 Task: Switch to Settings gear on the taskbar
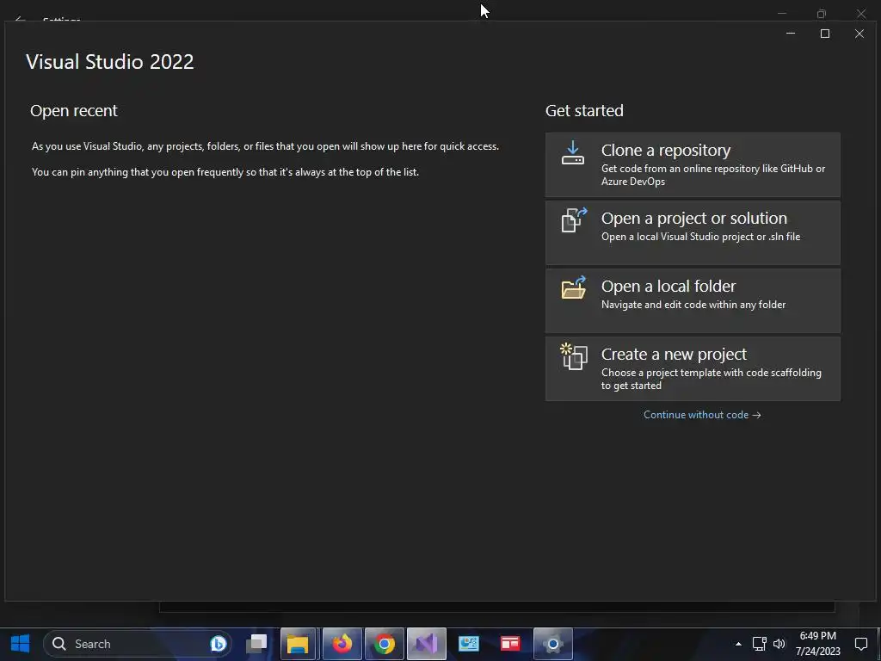(553, 644)
